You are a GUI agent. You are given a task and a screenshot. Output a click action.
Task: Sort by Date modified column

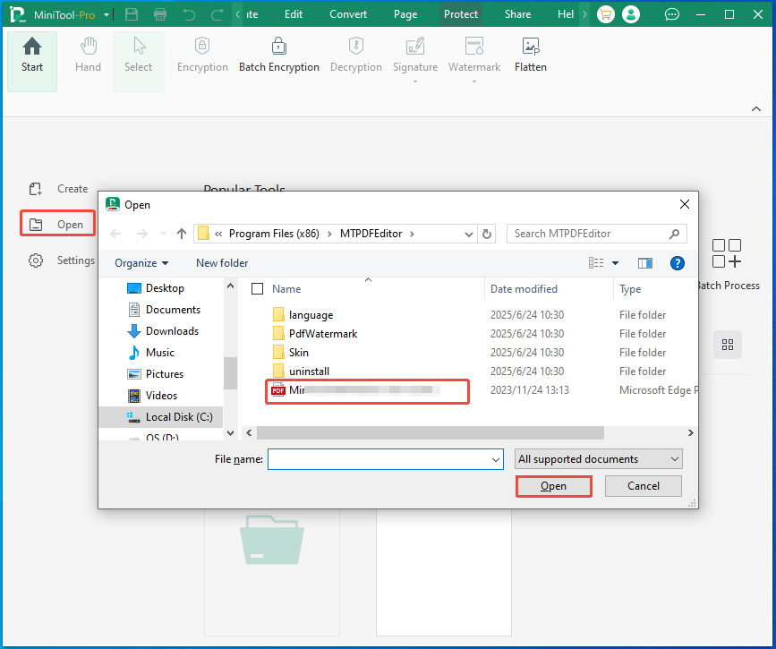point(524,288)
